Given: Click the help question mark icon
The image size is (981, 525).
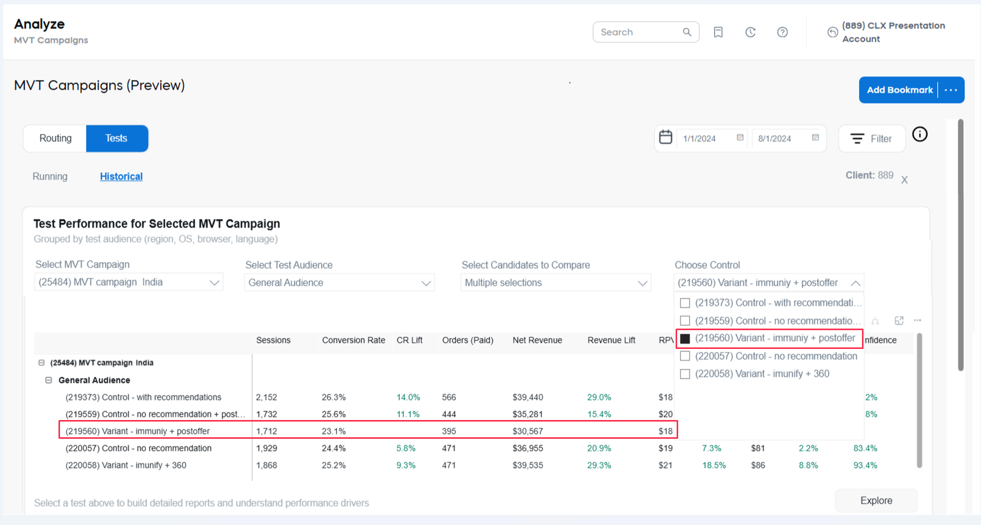Looking at the screenshot, I should coord(782,32).
